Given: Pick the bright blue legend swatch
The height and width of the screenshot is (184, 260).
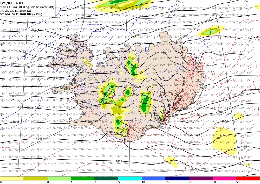Looking at the screenshot, I should click(x=154, y=178).
